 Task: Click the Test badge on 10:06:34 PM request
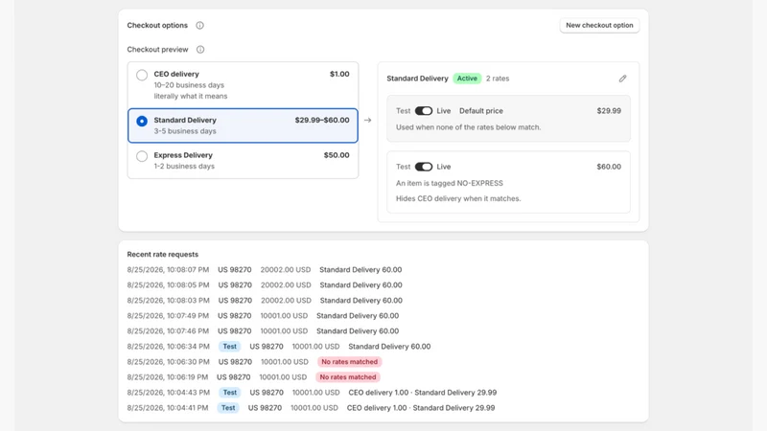coord(229,347)
